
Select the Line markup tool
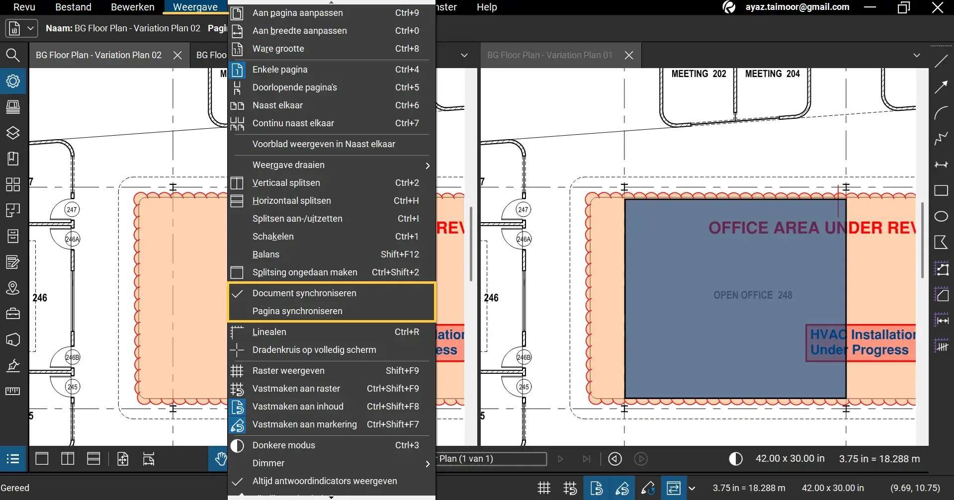click(x=941, y=62)
